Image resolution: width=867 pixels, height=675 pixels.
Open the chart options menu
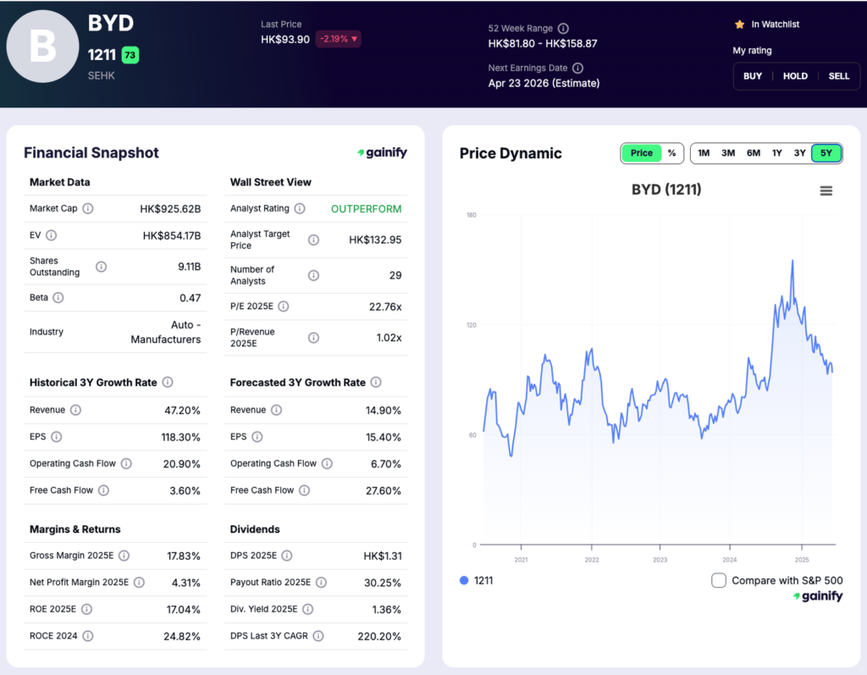826,191
